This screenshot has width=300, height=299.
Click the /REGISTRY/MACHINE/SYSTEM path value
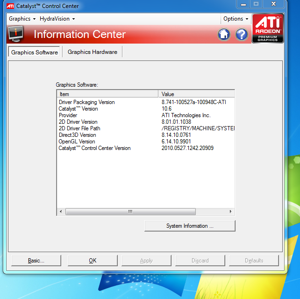(x=198, y=128)
